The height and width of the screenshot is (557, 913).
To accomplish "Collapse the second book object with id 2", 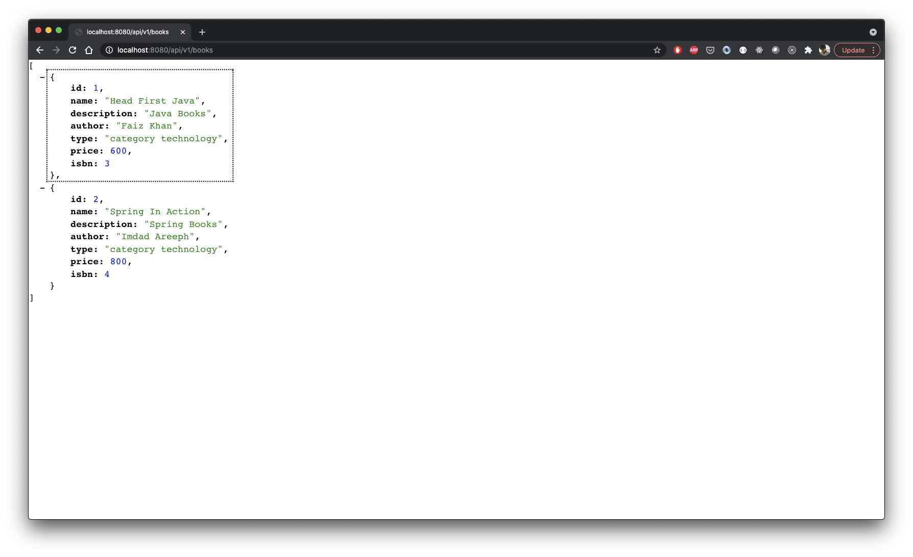I will pos(42,188).
